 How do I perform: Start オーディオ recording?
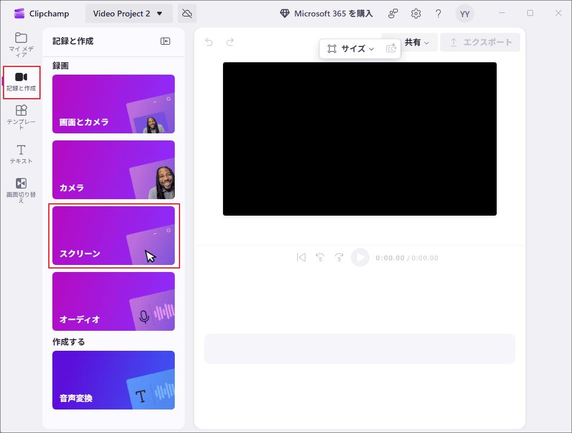tap(114, 301)
